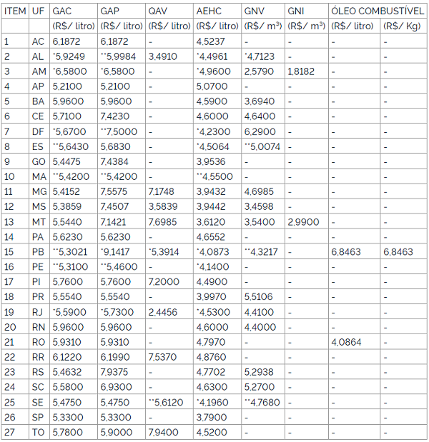Select the QAV column header

click(x=159, y=11)
